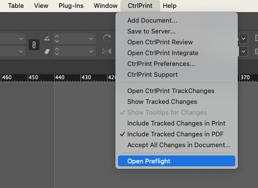Select Open Preflight menu entry

coord(177,161)
